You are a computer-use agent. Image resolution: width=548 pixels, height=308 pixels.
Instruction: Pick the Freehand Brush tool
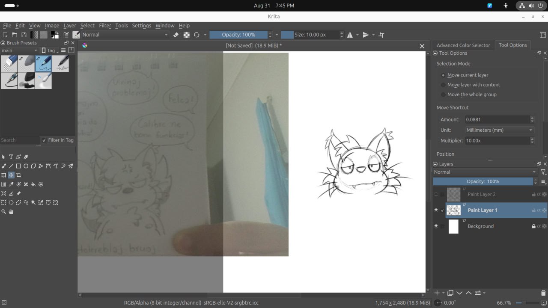point(4,166)
